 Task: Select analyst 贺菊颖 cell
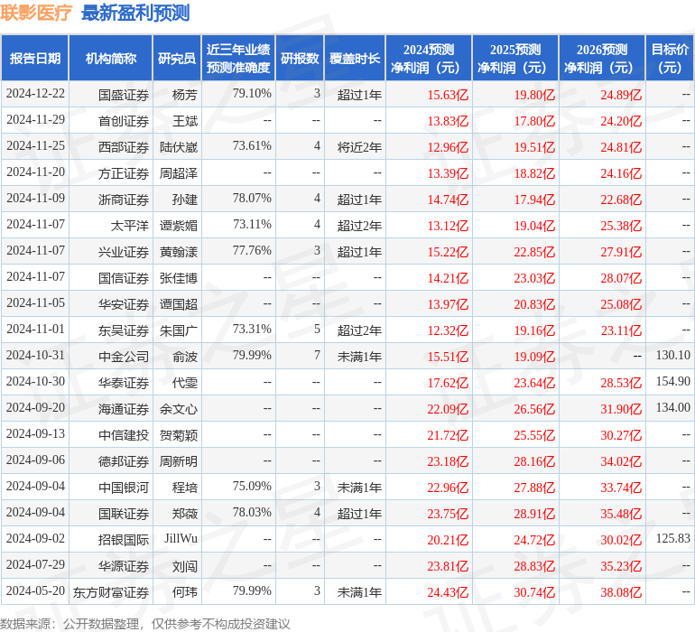pyautogui.click(x=179, y=435)
